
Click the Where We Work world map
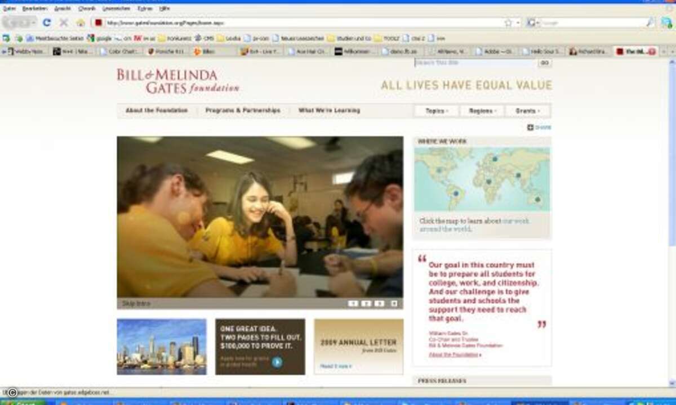click(x=482, y=179)
